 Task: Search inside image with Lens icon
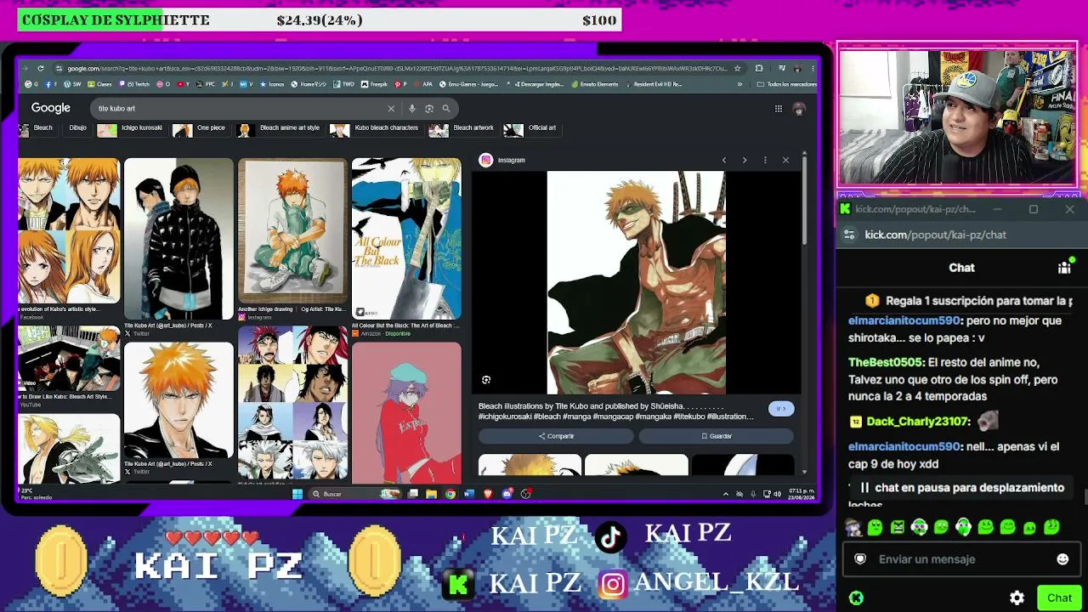(486, 380)
